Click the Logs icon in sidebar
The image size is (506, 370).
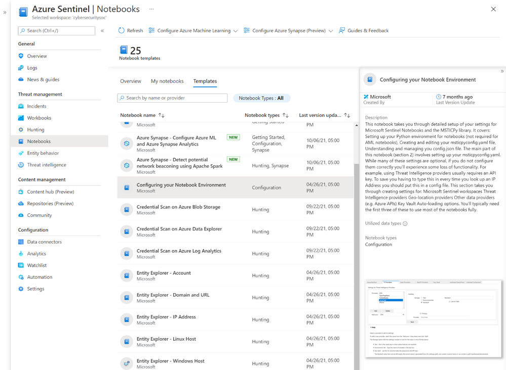[21, 68]
